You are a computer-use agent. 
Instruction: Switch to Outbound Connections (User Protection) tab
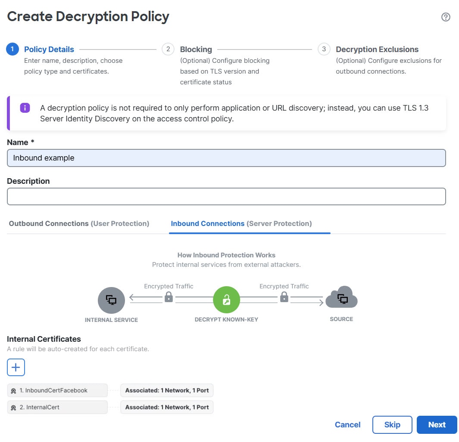tap(79, 224)
